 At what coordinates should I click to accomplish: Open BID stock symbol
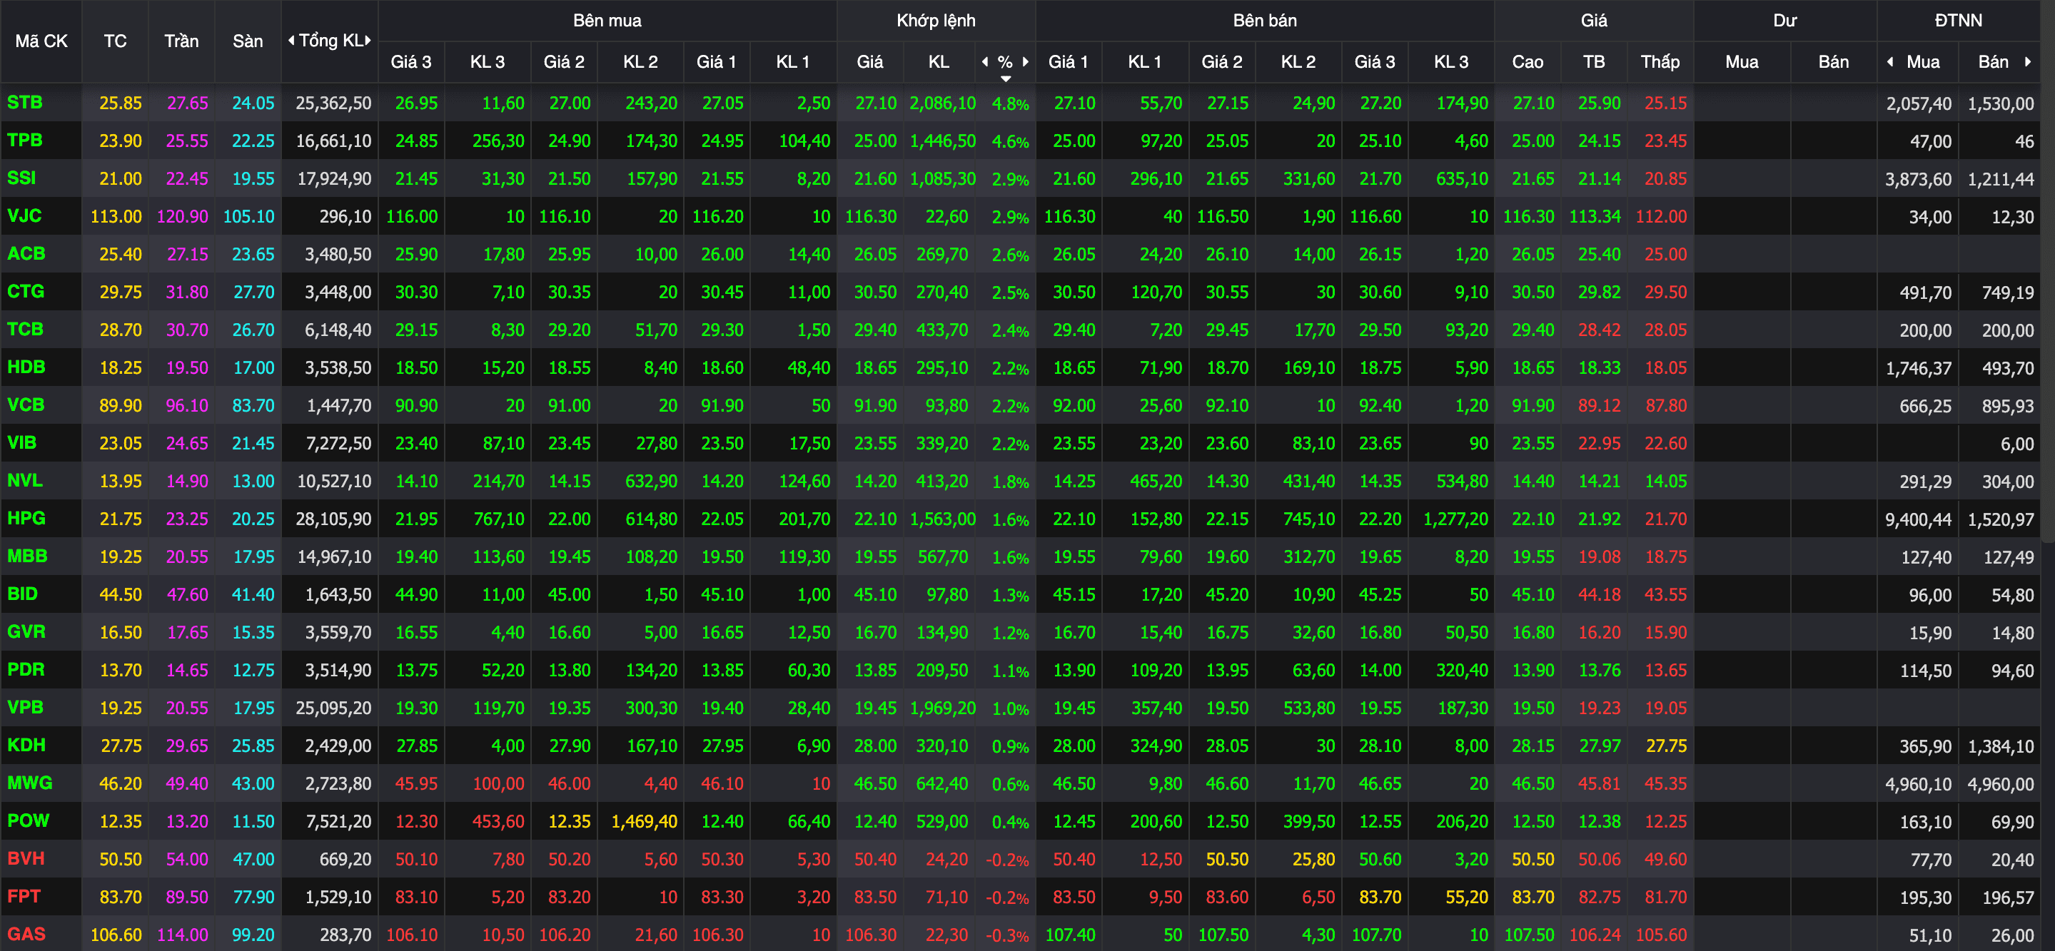[x=22, y=594]
